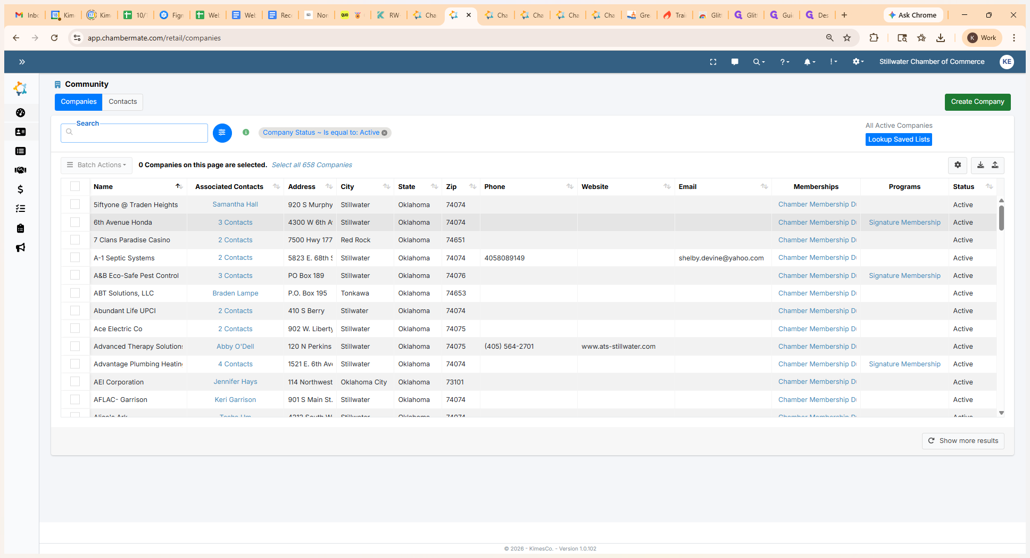
Task: Open the chat messages icon in header
Action: tap(735, 62)
